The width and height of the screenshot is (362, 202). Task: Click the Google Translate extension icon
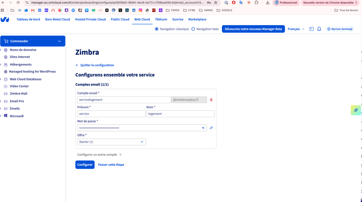point(241,2)
